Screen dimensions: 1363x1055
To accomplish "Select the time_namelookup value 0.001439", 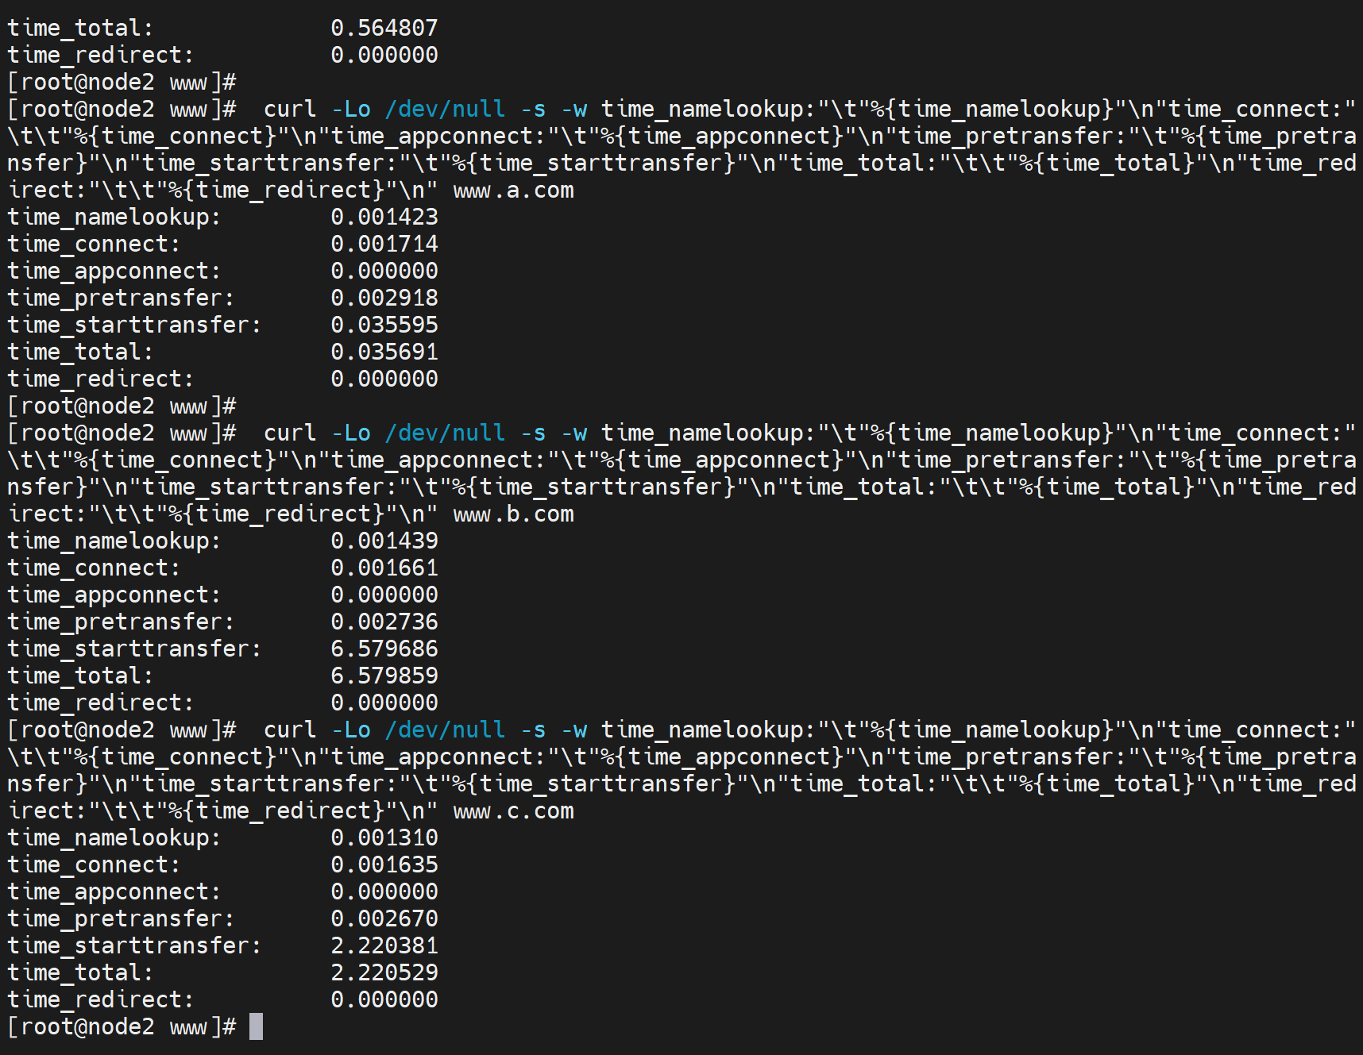I will click(384, 541).
